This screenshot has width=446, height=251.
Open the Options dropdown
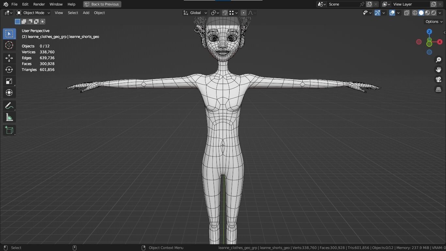(434, 22)
